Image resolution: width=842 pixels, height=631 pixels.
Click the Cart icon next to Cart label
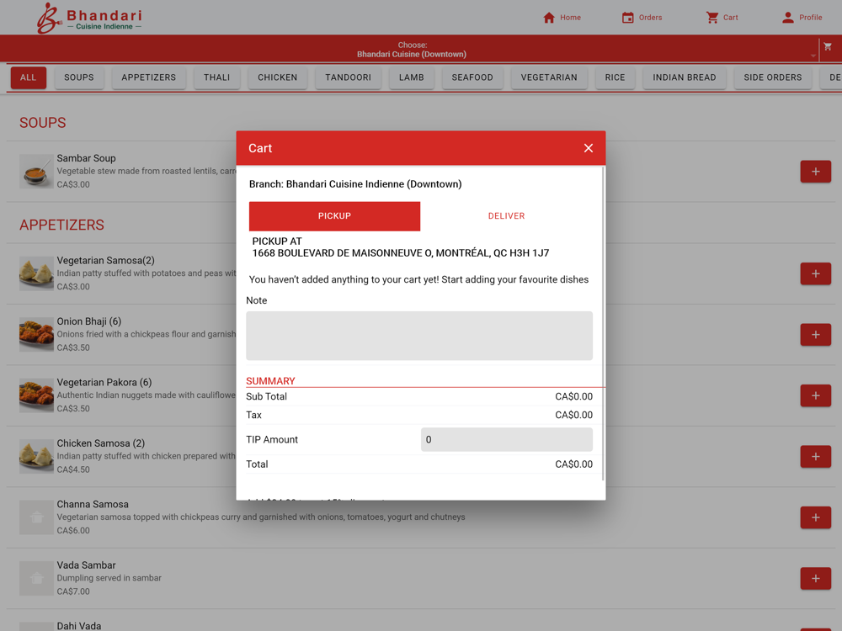tap(712, 18)
